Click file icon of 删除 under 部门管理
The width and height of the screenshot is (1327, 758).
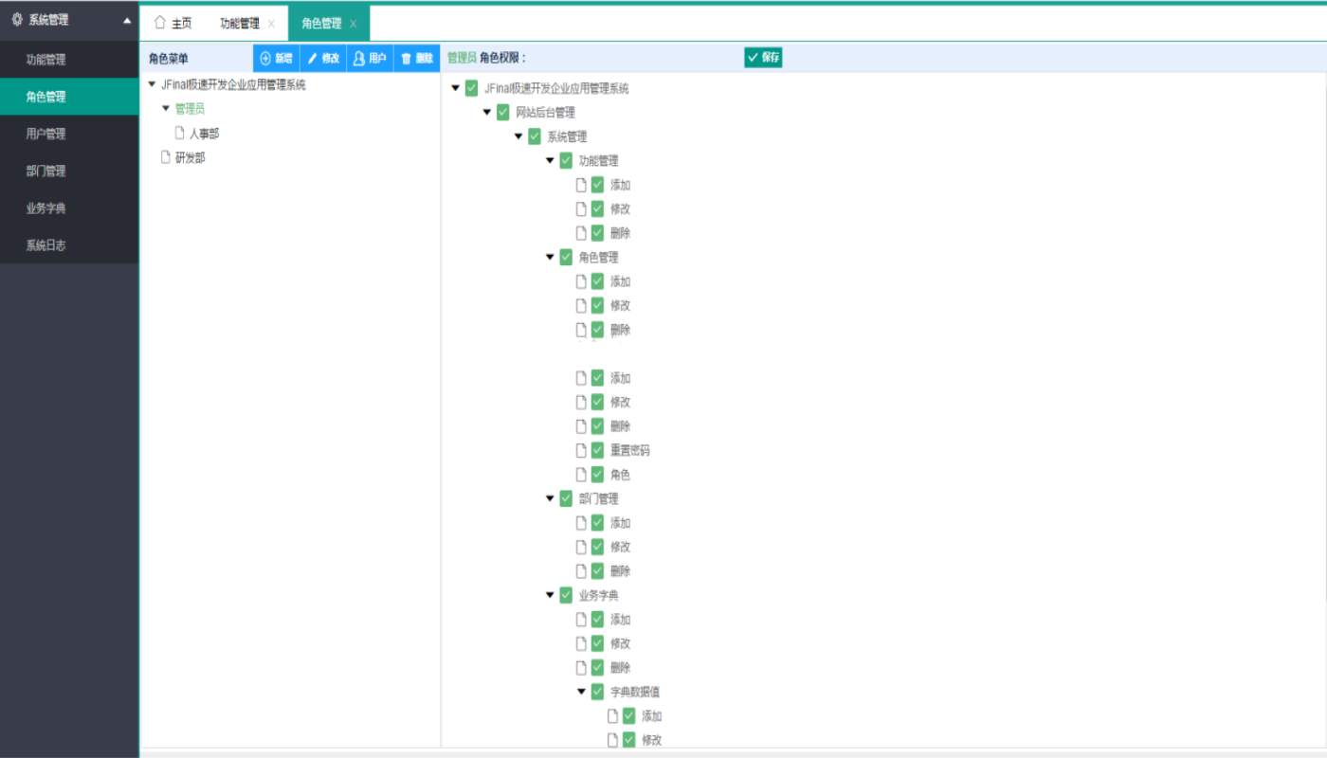pos(582,571)
